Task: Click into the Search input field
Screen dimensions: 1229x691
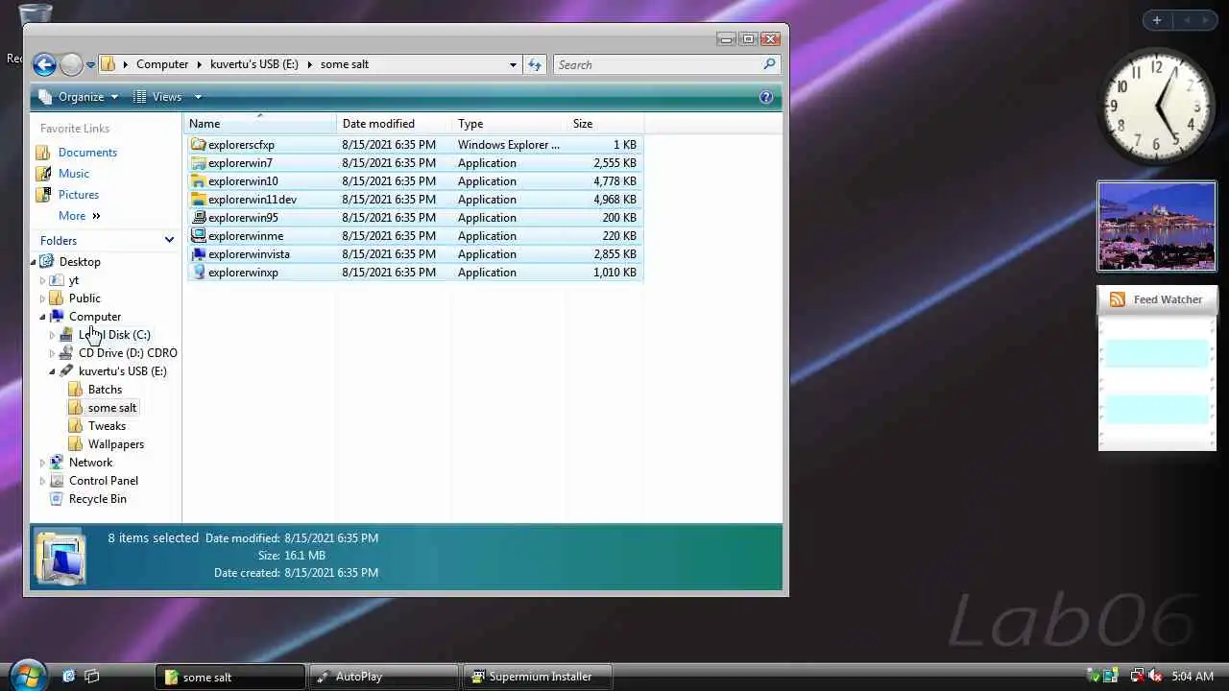Action: click(x=659, y=64)
